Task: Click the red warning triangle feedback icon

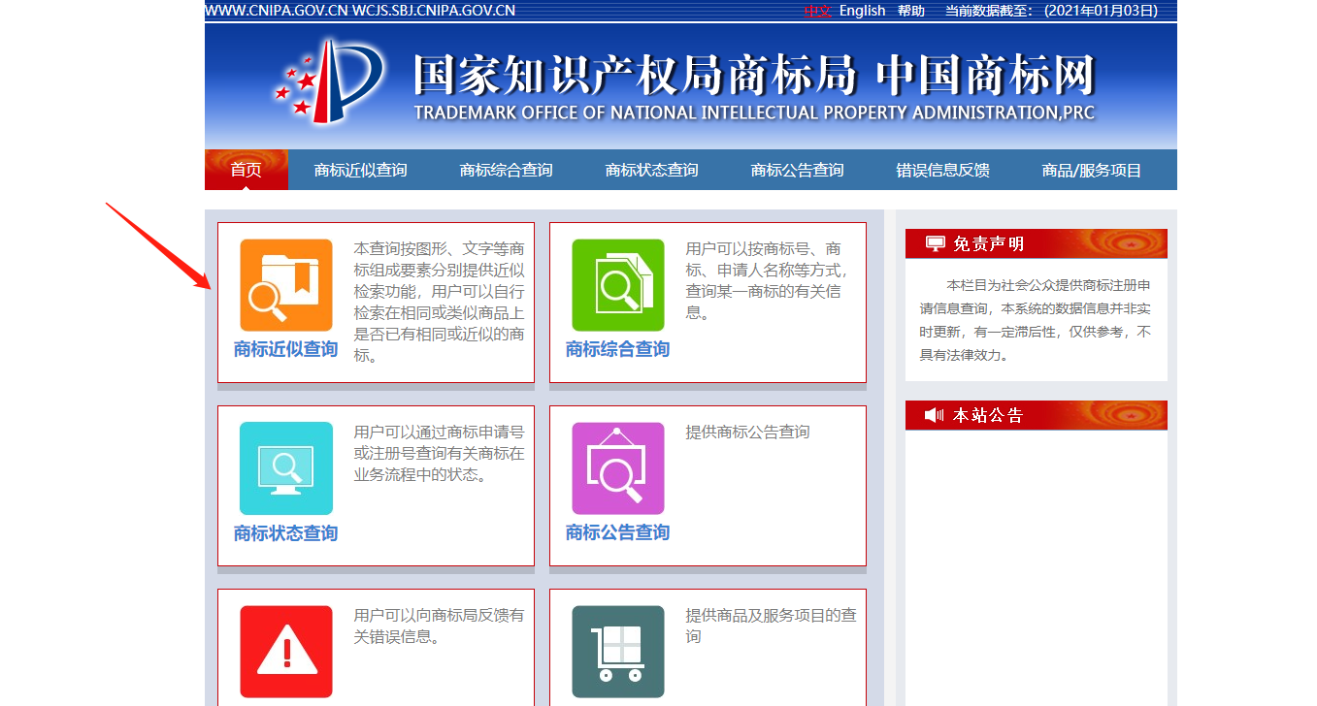Action: 285,651
